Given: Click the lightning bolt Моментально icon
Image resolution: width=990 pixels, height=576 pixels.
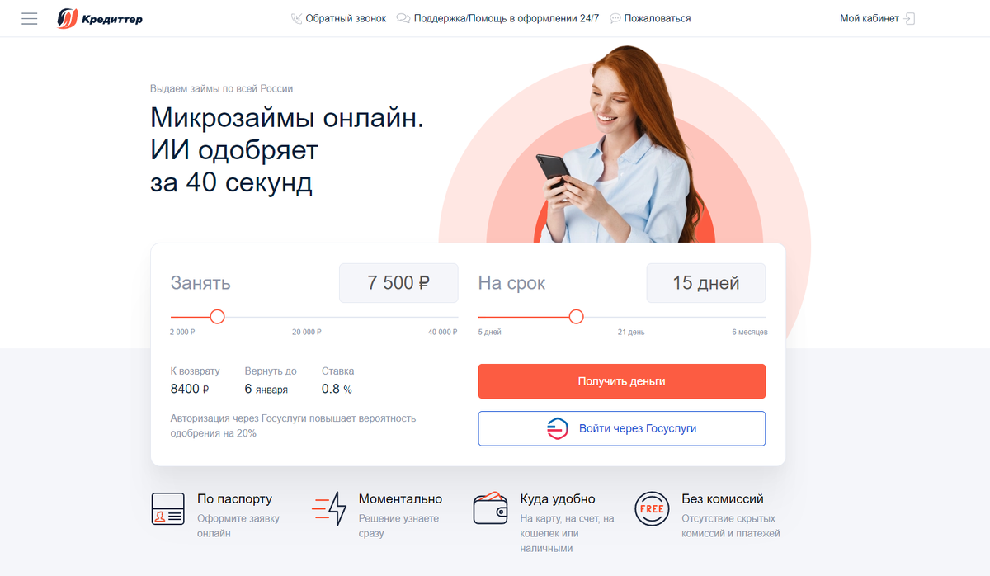Looking at the screenshot, I should 330,509.
